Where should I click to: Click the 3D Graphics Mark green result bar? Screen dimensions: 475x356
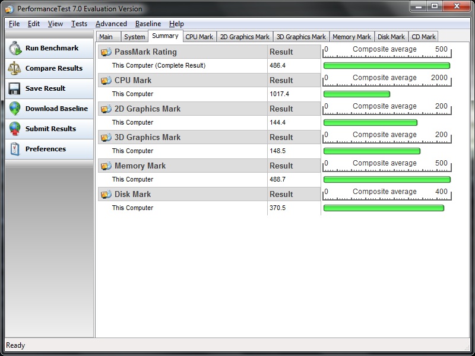(x=372, y=151)
